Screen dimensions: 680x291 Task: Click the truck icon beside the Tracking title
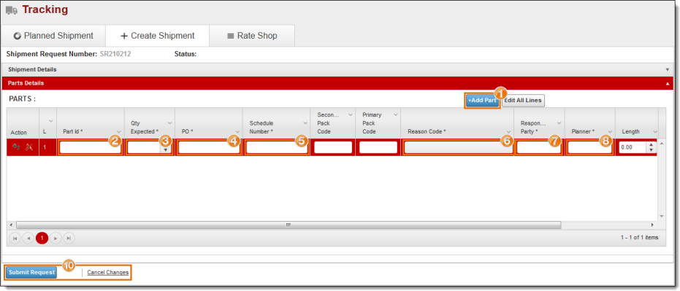[x=12, y=10]
